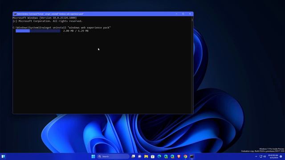Open Google Chrome from the taskbar
285x160 pixels.
(x=185, y=156)
